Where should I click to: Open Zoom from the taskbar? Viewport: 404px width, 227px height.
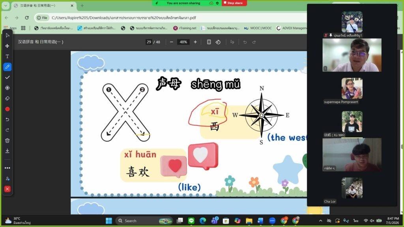[272, 221]
